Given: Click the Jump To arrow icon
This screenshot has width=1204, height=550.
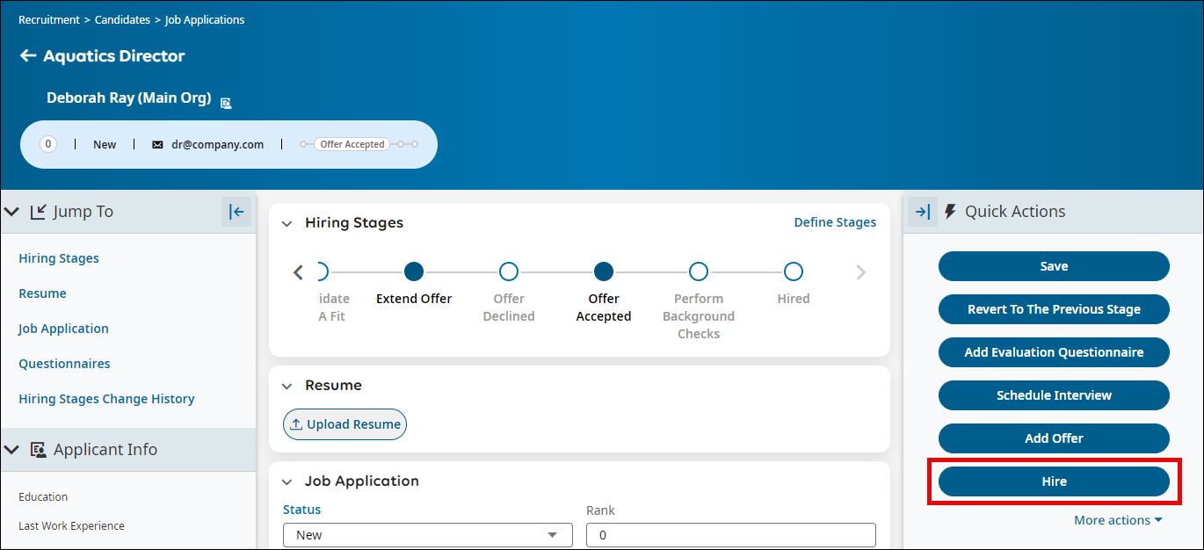Looking at the screenshot, I should 38,212.
